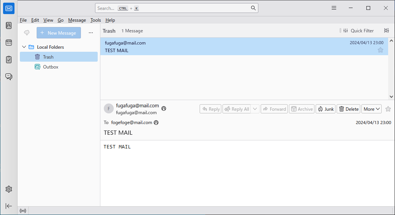This screenshot has height=215, width=395.
Task: Open the message list display options icon
Action: tap(387, 31)
